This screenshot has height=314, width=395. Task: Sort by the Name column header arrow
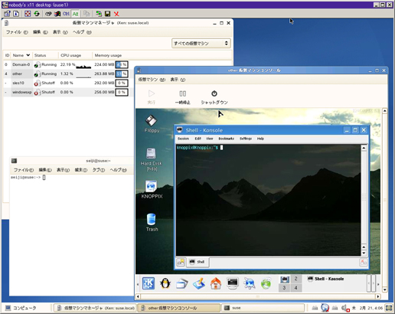point(28,55)
